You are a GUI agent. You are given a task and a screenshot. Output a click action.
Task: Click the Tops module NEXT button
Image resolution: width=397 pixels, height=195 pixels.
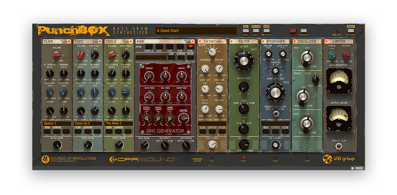click(88, 131)
